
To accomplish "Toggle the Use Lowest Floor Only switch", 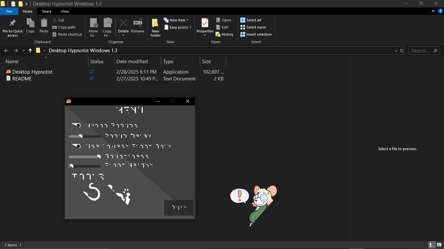I will (x=76, y=146).
